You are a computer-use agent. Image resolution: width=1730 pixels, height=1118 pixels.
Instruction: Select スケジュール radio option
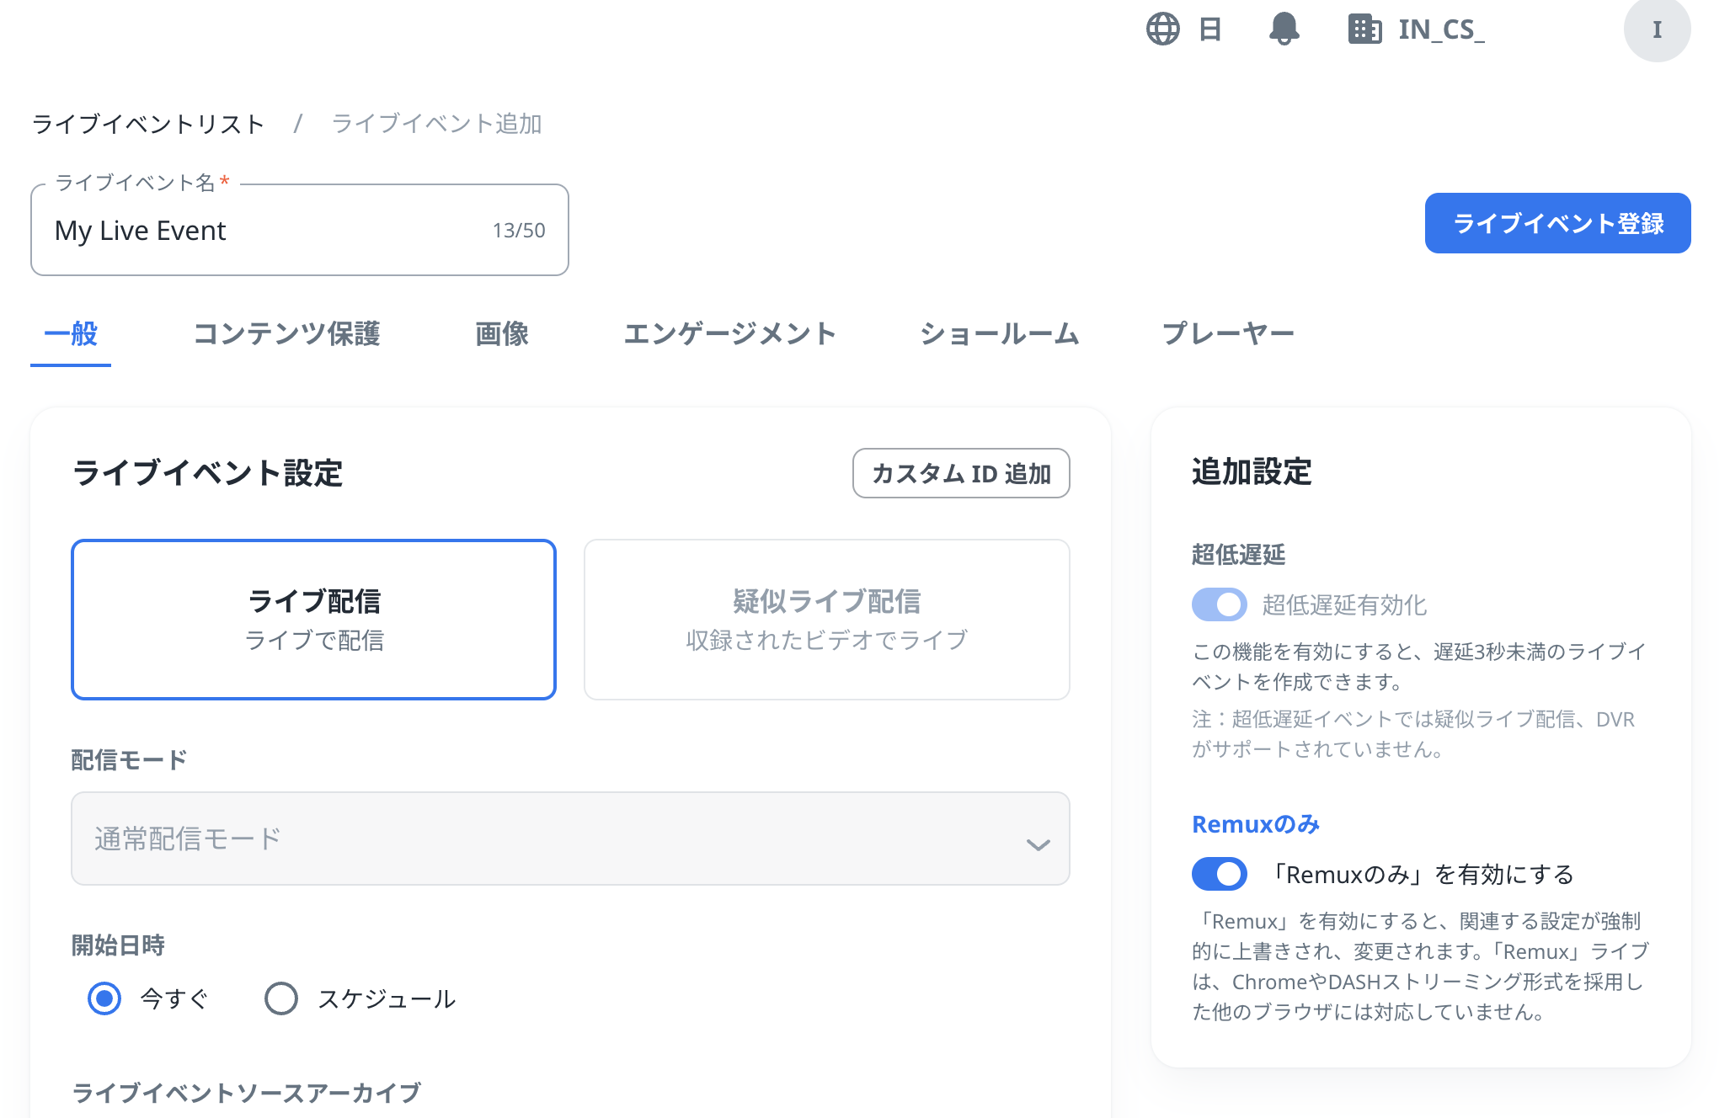pyautogui.click(x=281, y=998)
